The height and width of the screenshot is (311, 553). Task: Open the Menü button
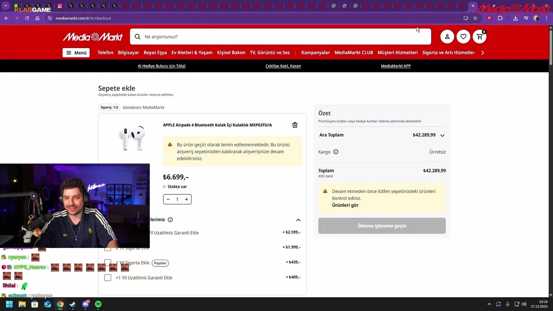76,53
